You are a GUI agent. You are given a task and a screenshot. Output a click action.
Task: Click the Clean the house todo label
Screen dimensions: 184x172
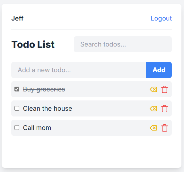[x=48, y=108]
